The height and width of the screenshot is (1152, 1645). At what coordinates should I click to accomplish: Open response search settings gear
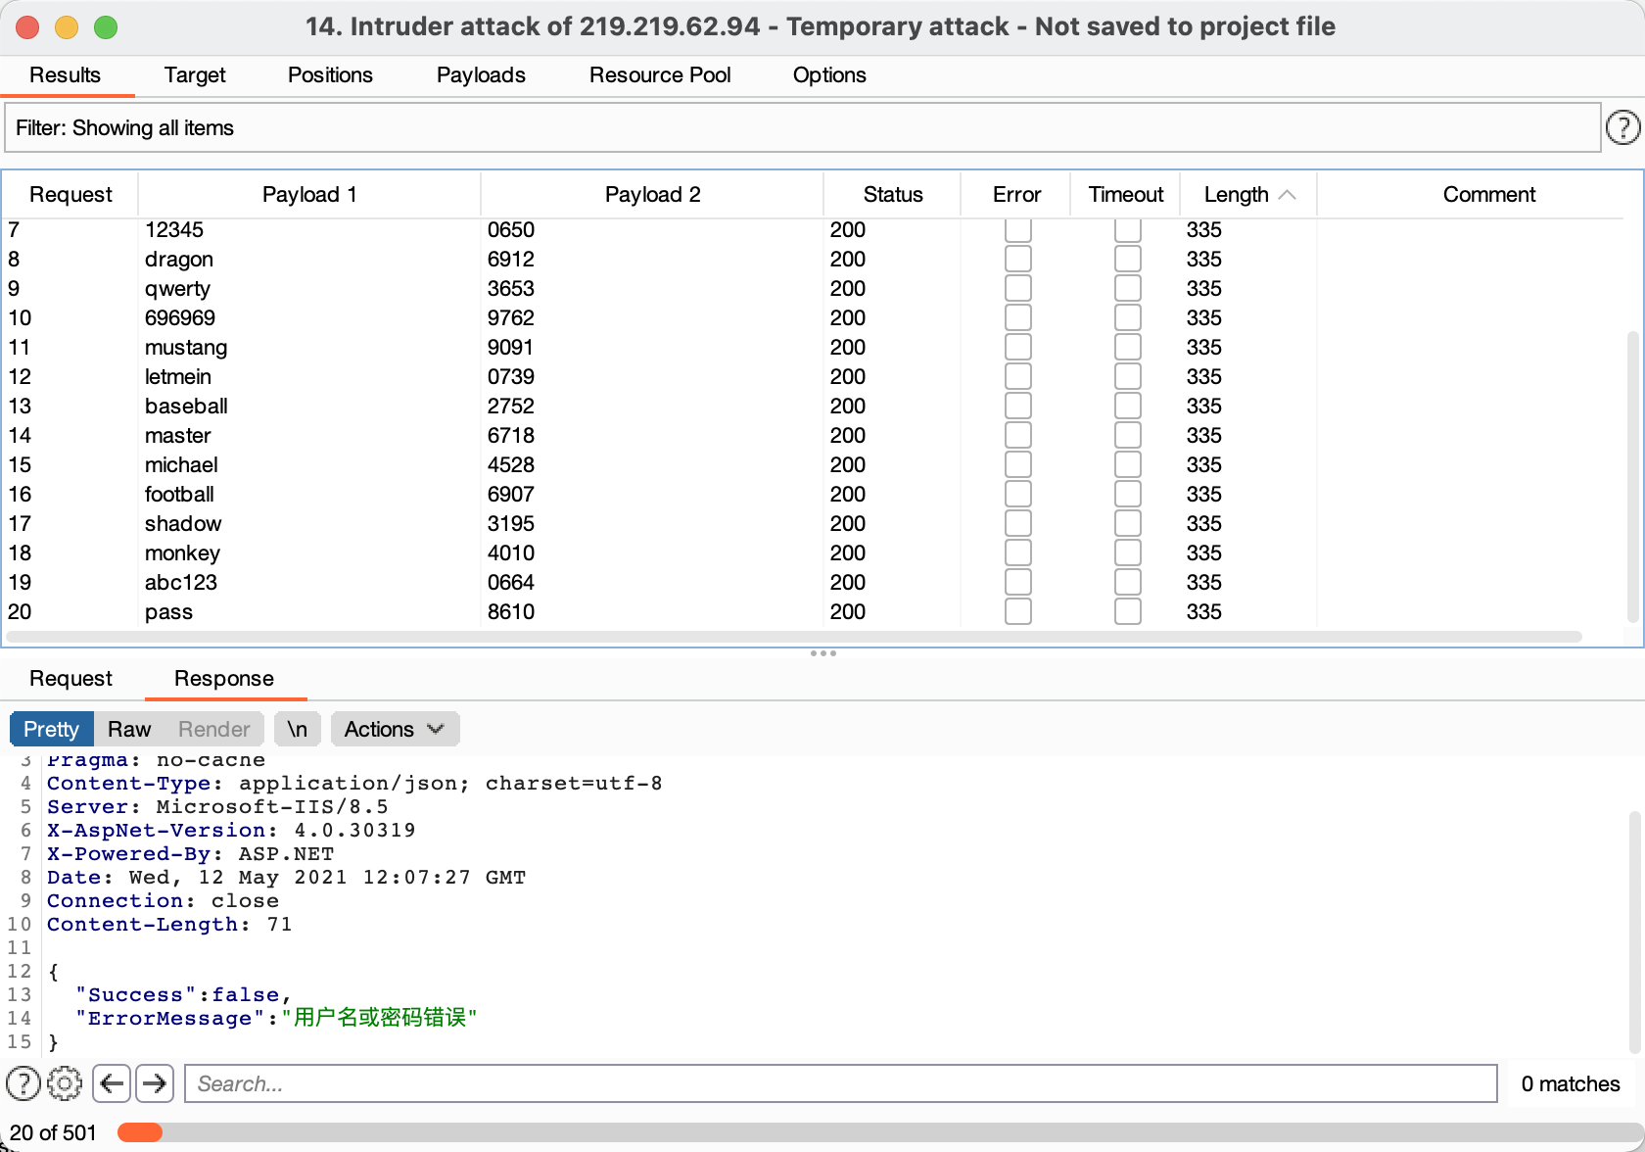pyautogui.click(x=65, y=1083)
